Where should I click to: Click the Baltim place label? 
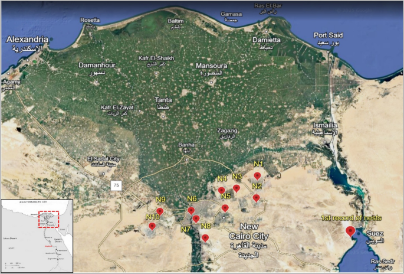(x=176, y=24)
